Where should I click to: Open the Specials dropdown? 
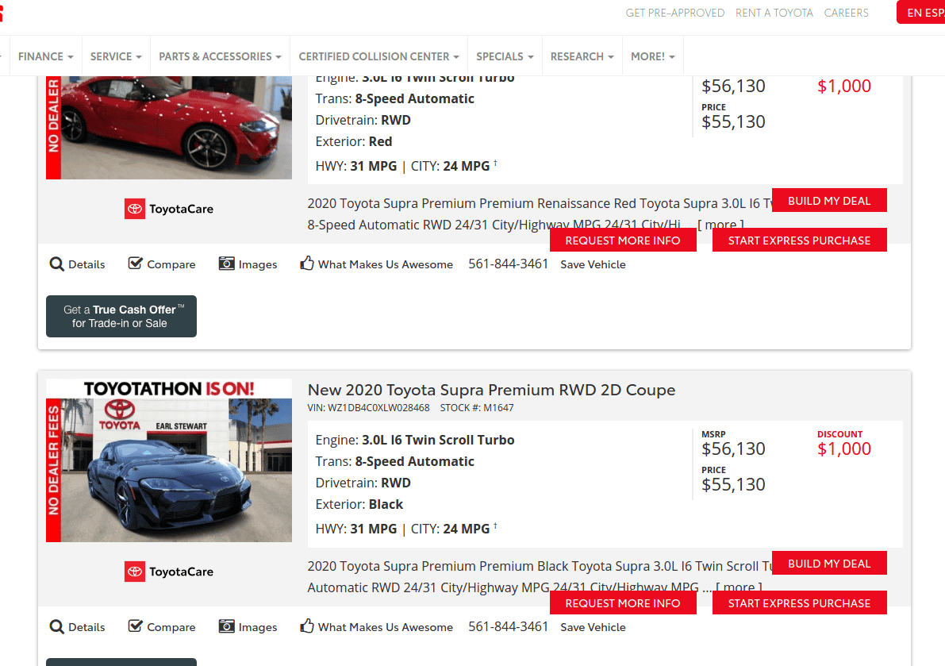[505, 56]
